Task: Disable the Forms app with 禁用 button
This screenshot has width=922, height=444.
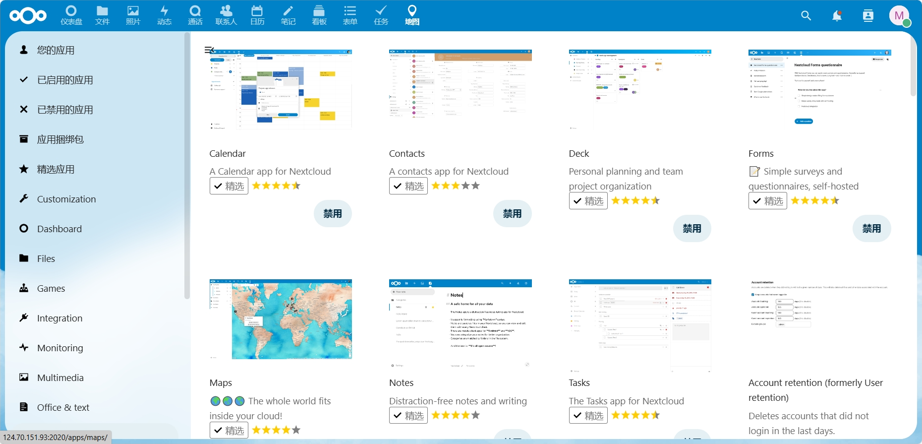Action: pyautogui.click(x=871, y=229)
